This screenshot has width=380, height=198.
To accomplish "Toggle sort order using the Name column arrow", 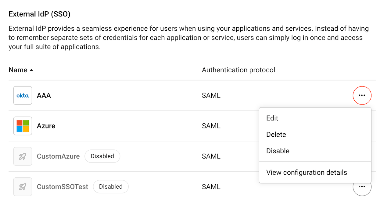I will coord(31,70).
